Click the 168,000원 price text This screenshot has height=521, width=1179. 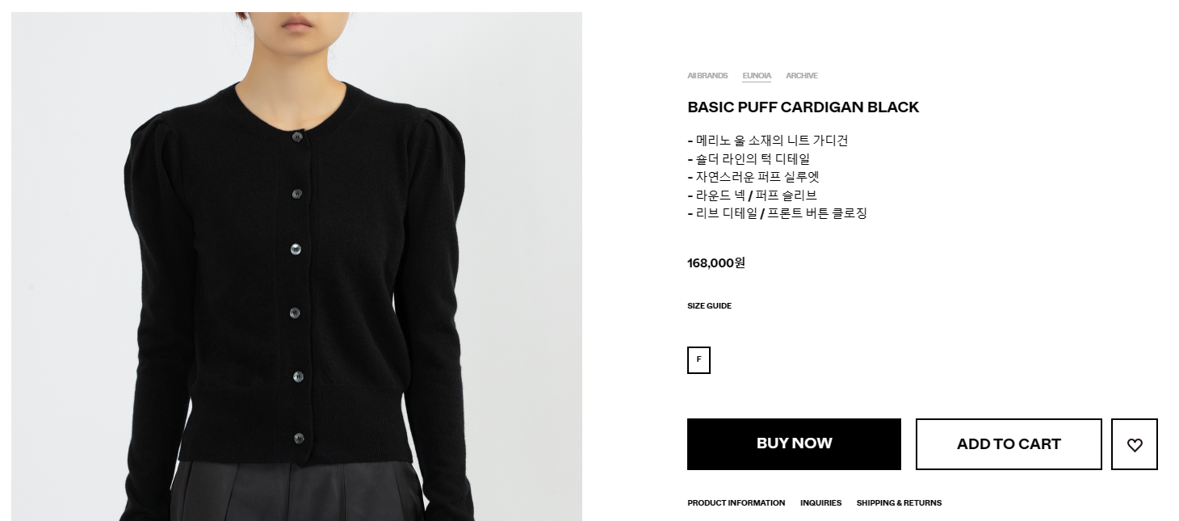[716, 263]
